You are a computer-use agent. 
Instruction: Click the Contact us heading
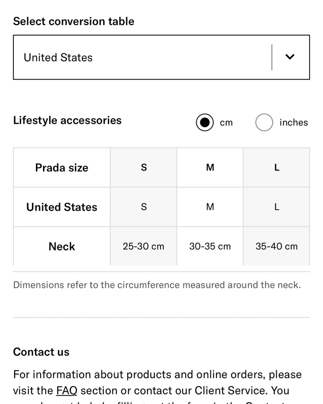42,352
